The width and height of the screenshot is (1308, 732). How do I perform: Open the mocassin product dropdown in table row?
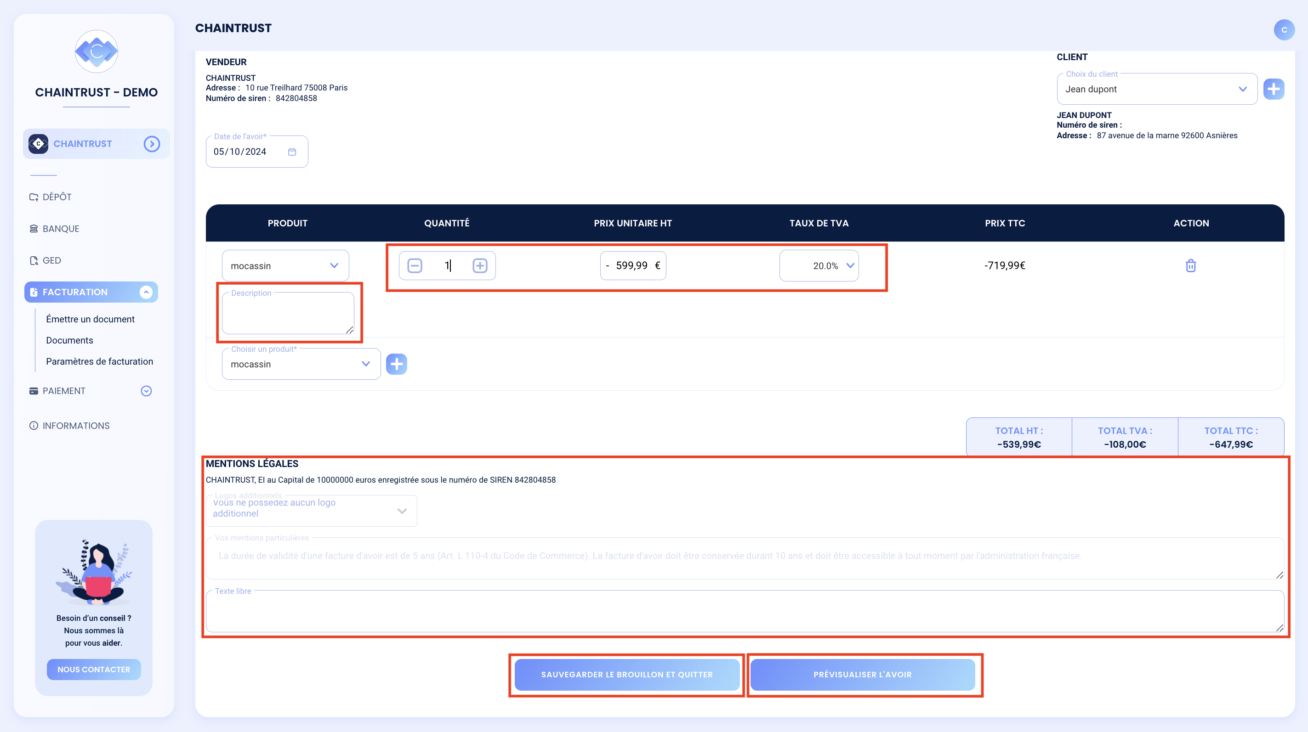(x=285, y=265)
